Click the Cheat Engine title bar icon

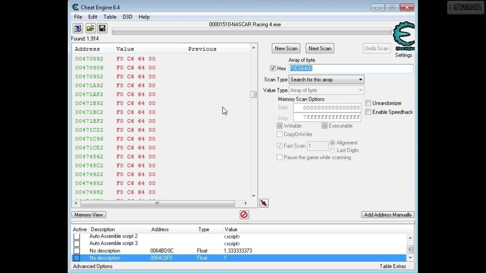(x=75, y=7)
